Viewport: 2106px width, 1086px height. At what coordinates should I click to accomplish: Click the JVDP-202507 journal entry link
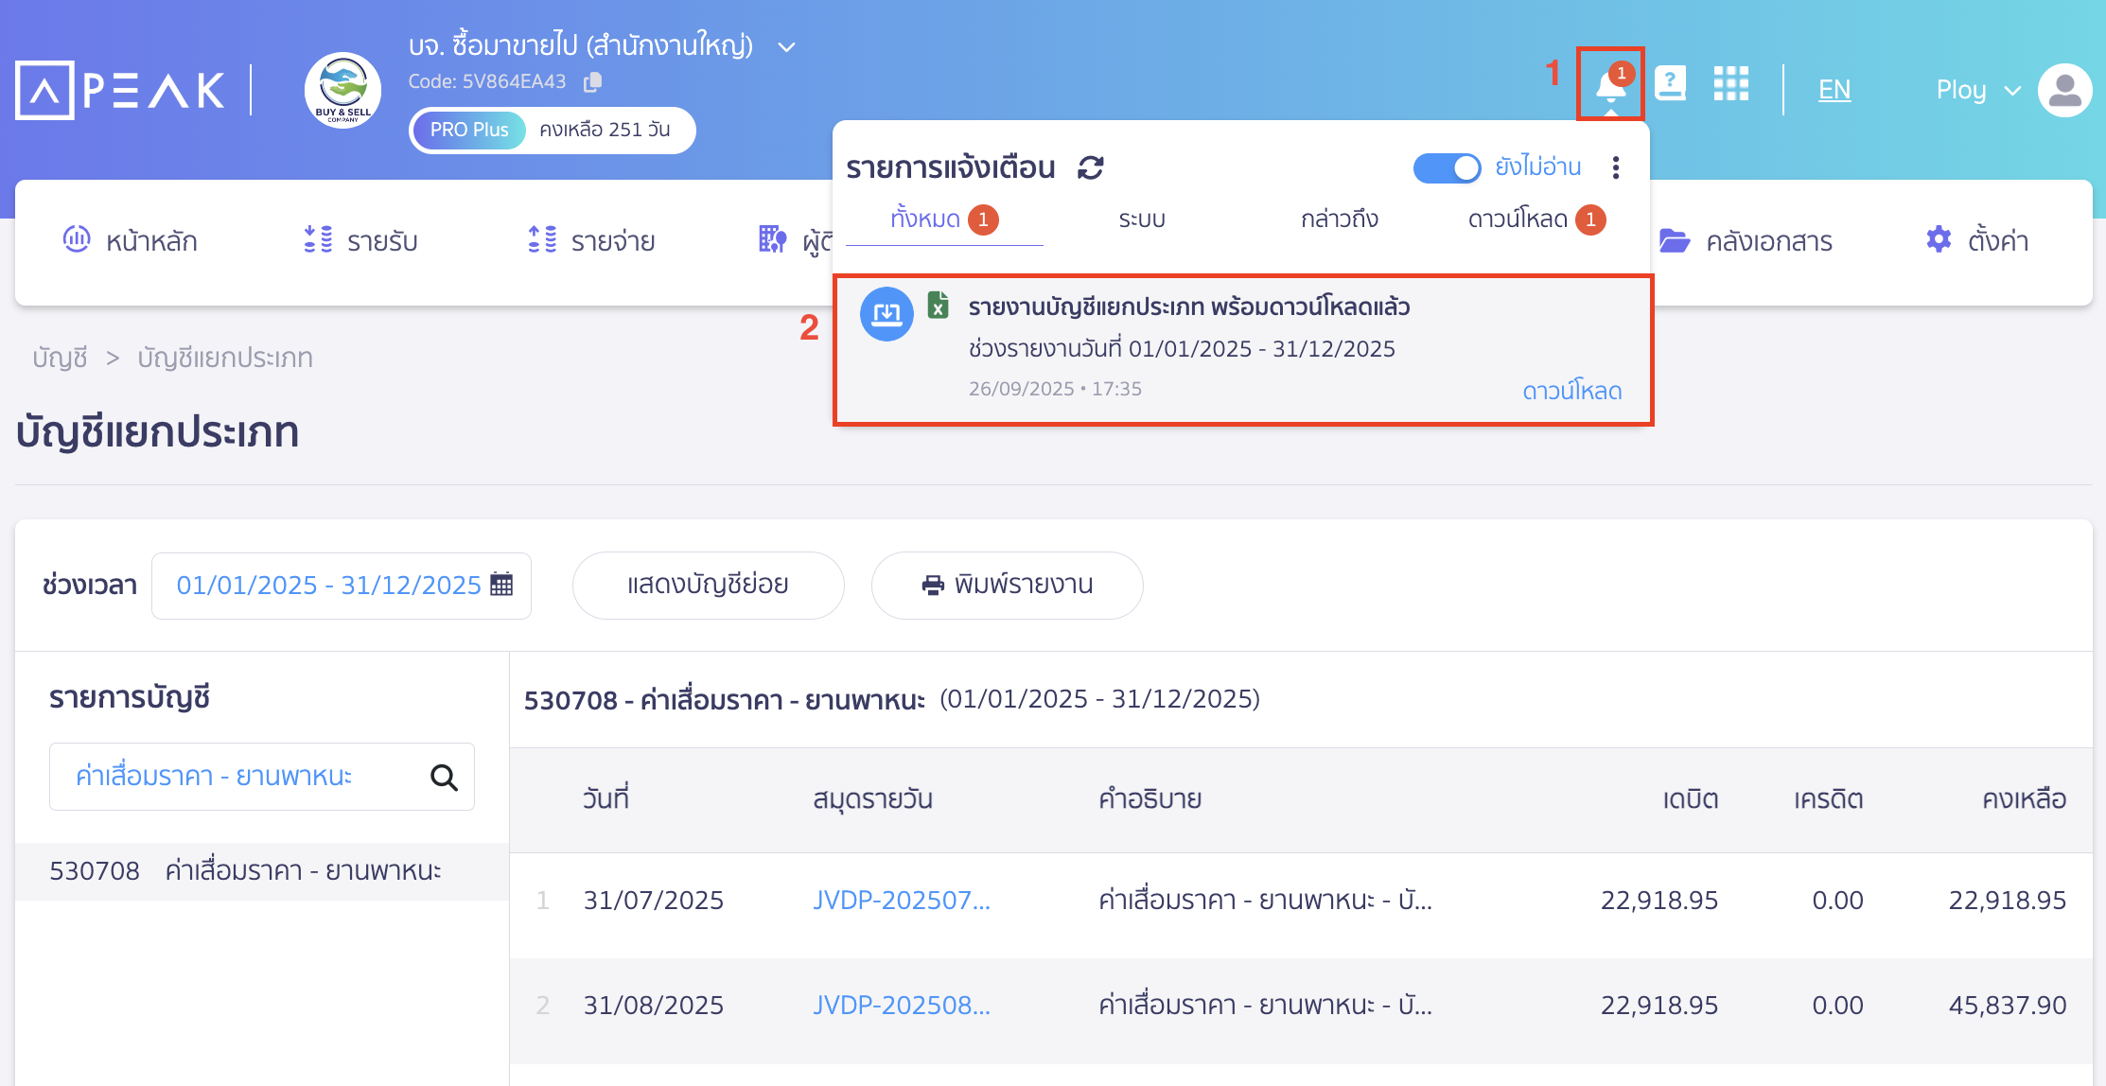901,900
